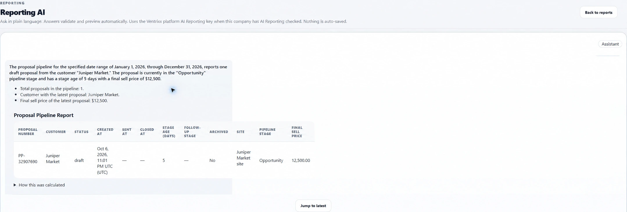Click the Ask in plain language description text

tap(173, 21)
